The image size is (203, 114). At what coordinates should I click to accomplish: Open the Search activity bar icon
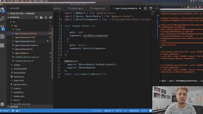pyautogui.click(x=2, y=19)
